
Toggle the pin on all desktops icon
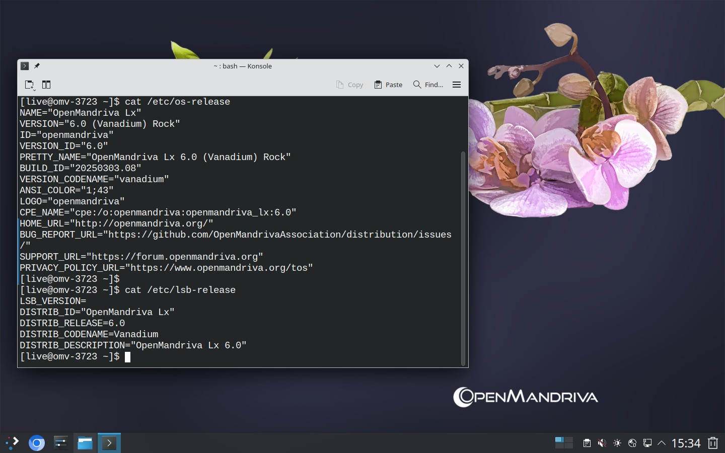pyautogui.click(x=37, y=66)
